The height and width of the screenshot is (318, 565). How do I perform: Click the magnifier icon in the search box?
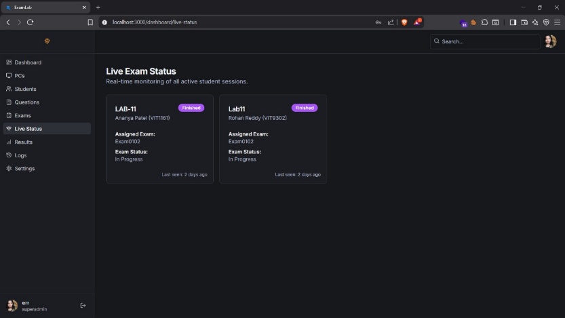(x=437, y=41)
